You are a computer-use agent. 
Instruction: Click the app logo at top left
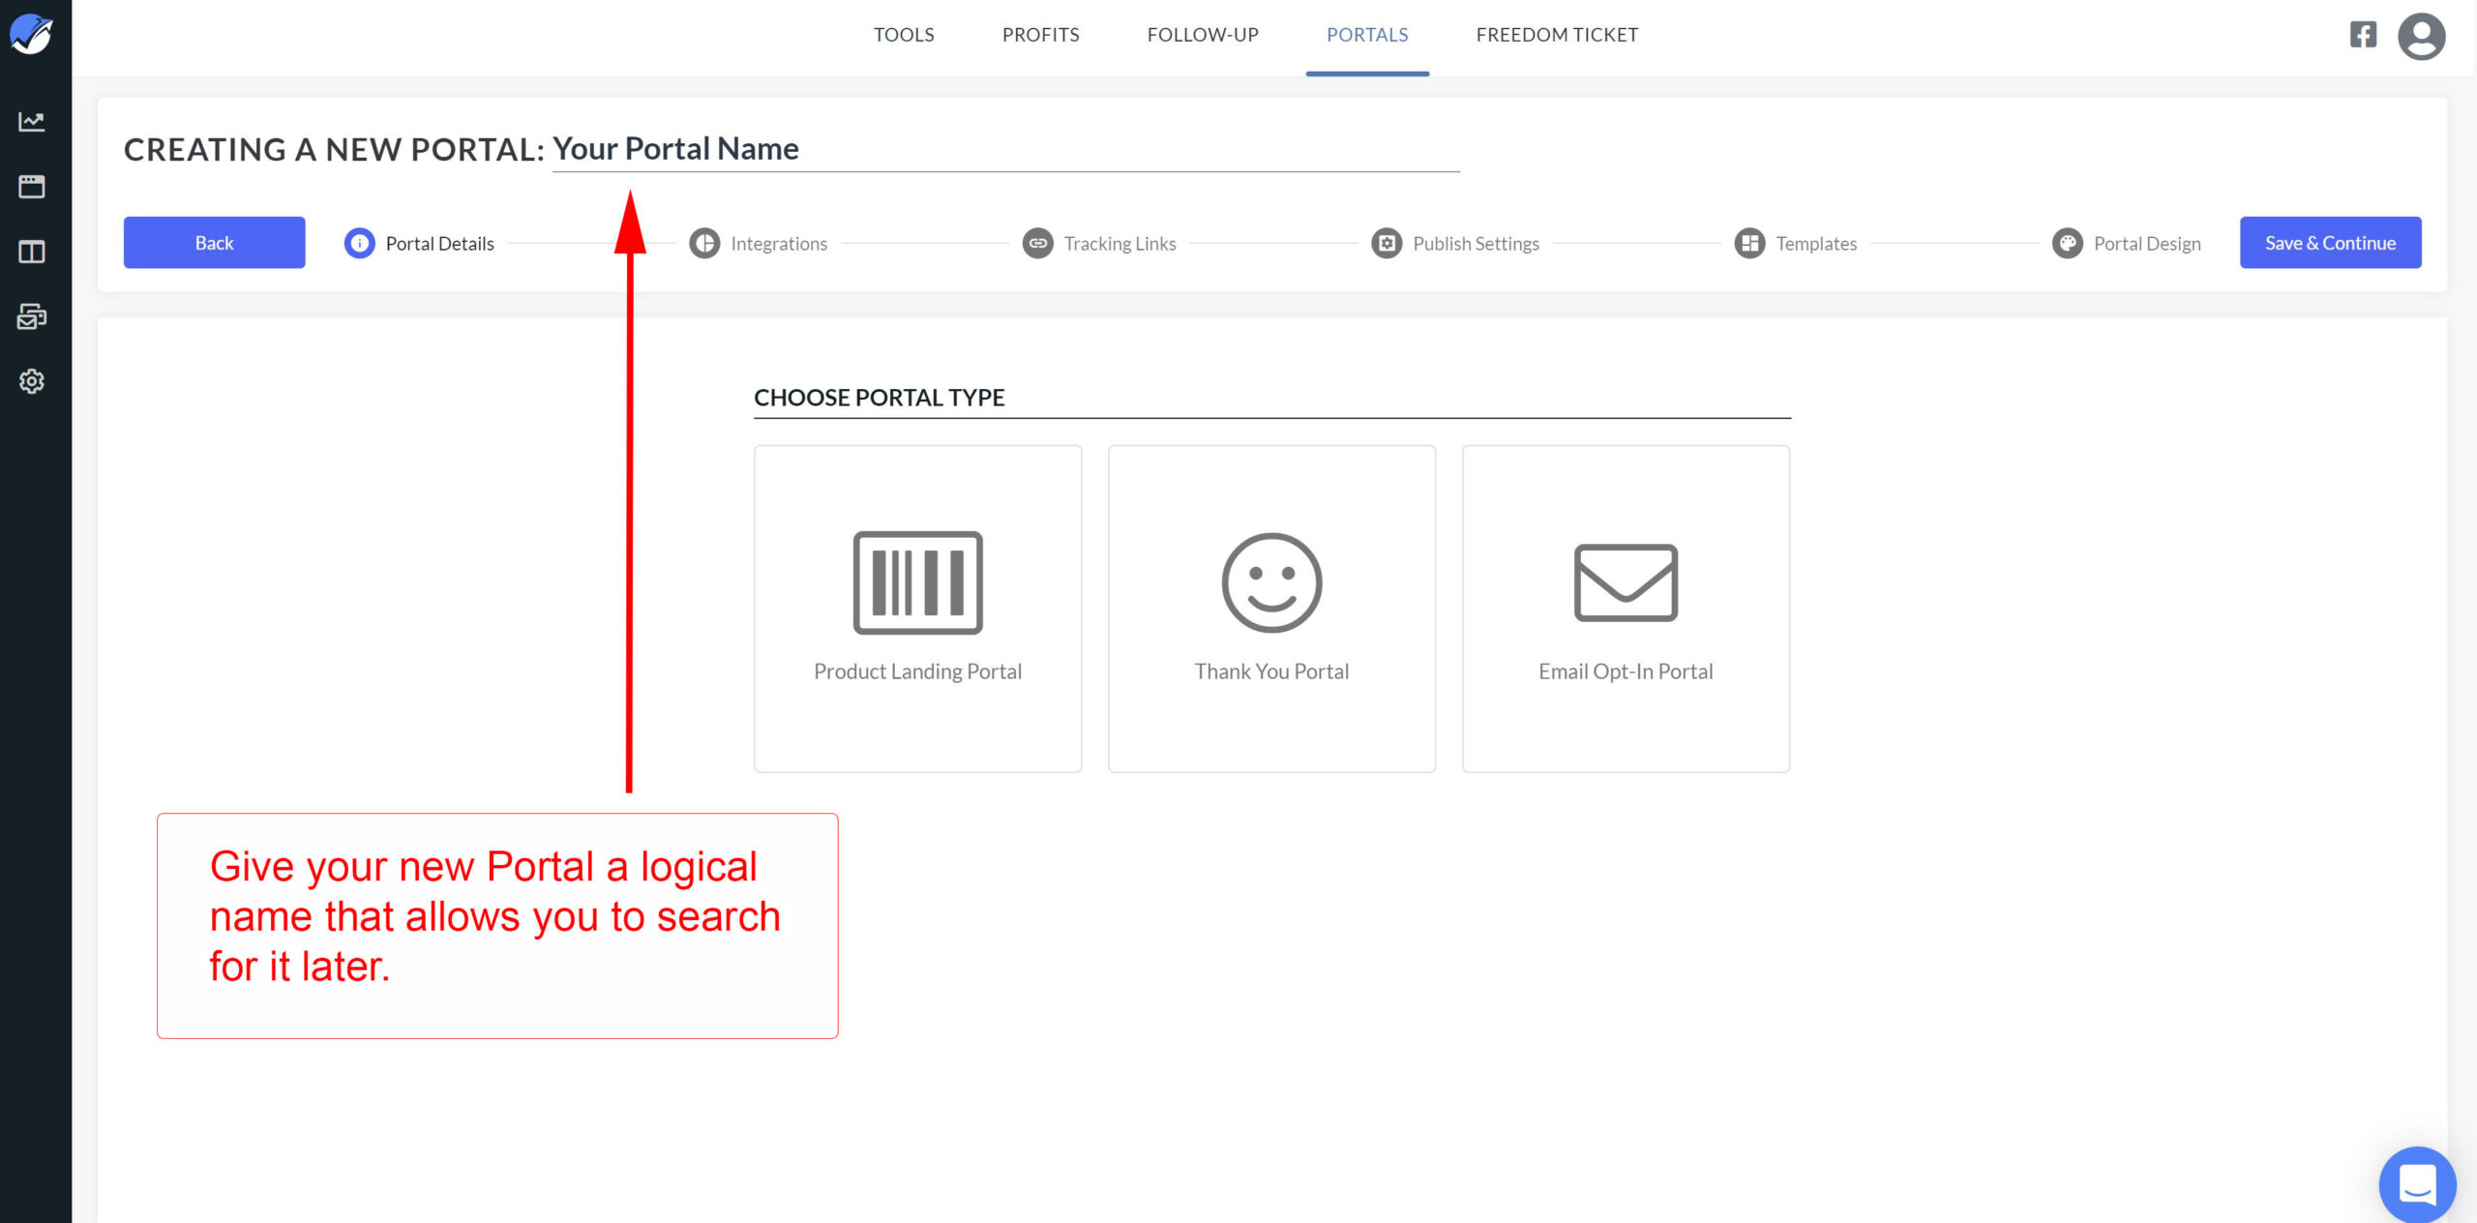click(x=32, y=35)
